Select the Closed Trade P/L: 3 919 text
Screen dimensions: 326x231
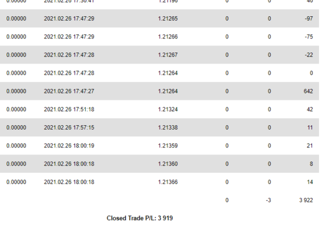tap(140, 219)
